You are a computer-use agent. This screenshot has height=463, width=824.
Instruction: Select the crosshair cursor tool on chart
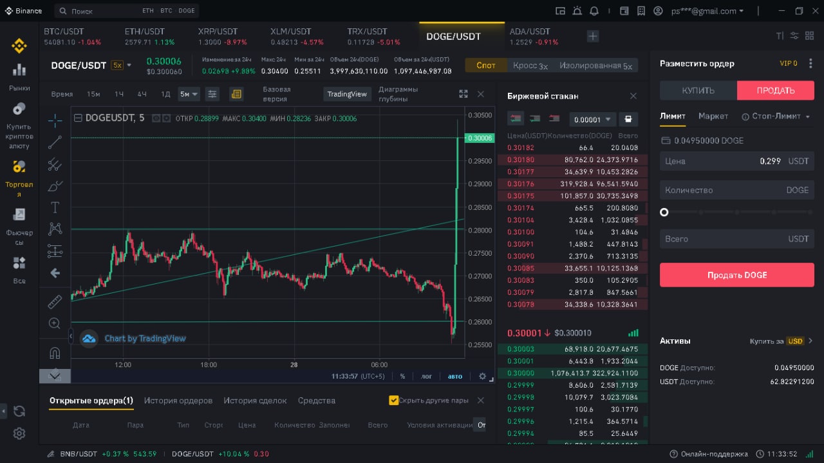[55, 120]
